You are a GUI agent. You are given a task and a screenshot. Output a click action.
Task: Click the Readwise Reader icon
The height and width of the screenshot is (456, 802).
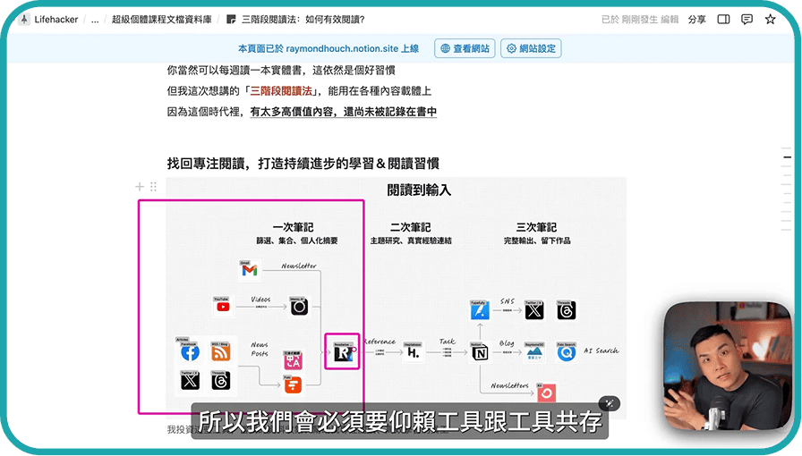coord(343,352)
